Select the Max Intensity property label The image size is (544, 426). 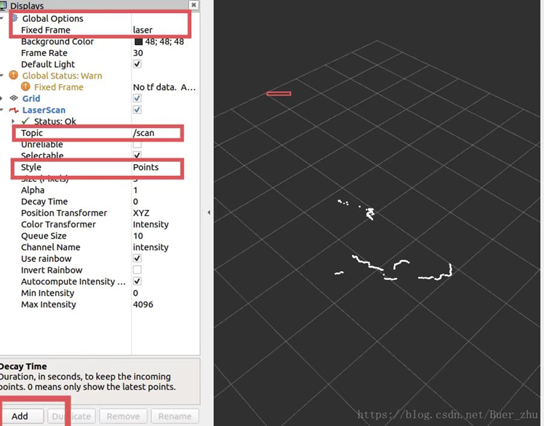tap(48, 305)
